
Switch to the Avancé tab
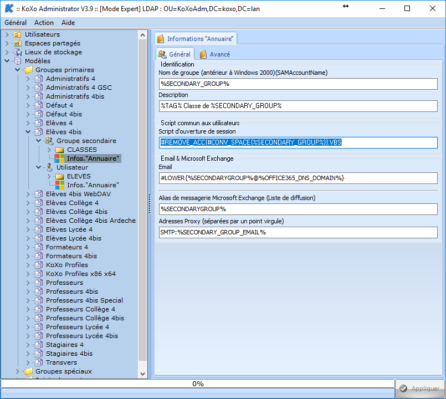tap(215, 54)
